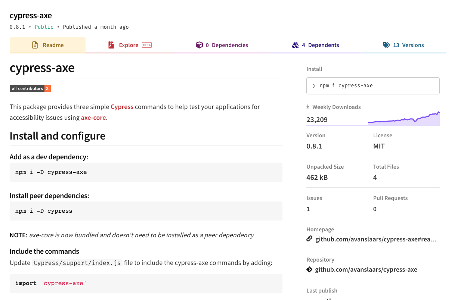The image size is (473, 300).
Task: Click the 'npm i -D cypress' code block
Action: (146, 211)
